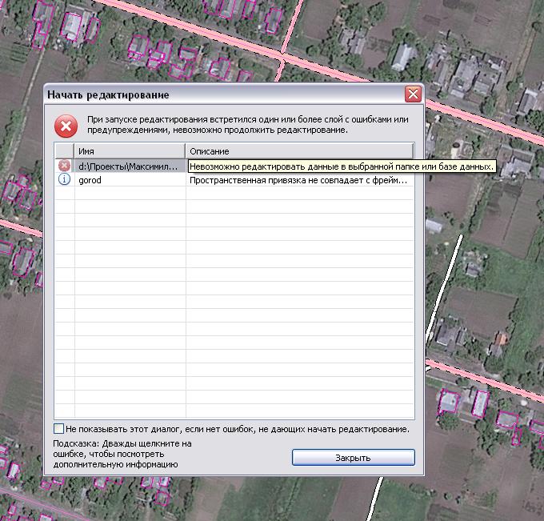Screen dimensions: 544x521
Task: Click the red error icon in first row
Action: (64, 166)
